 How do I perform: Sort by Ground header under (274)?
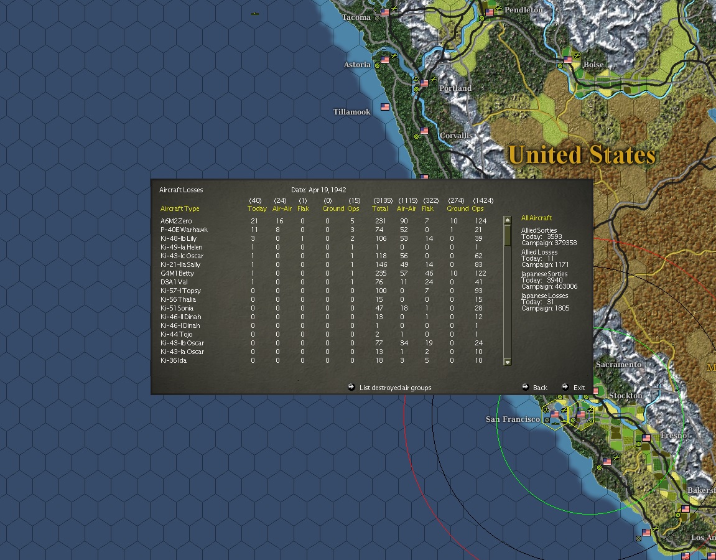pyautogui.click(x=458, y=208)
